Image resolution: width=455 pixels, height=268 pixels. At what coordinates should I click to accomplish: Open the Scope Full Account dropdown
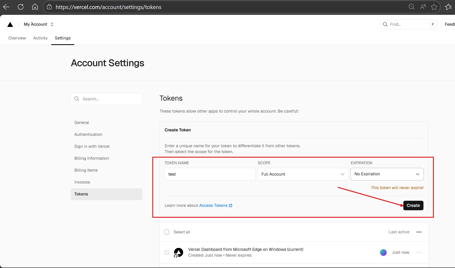click(303, 174)
